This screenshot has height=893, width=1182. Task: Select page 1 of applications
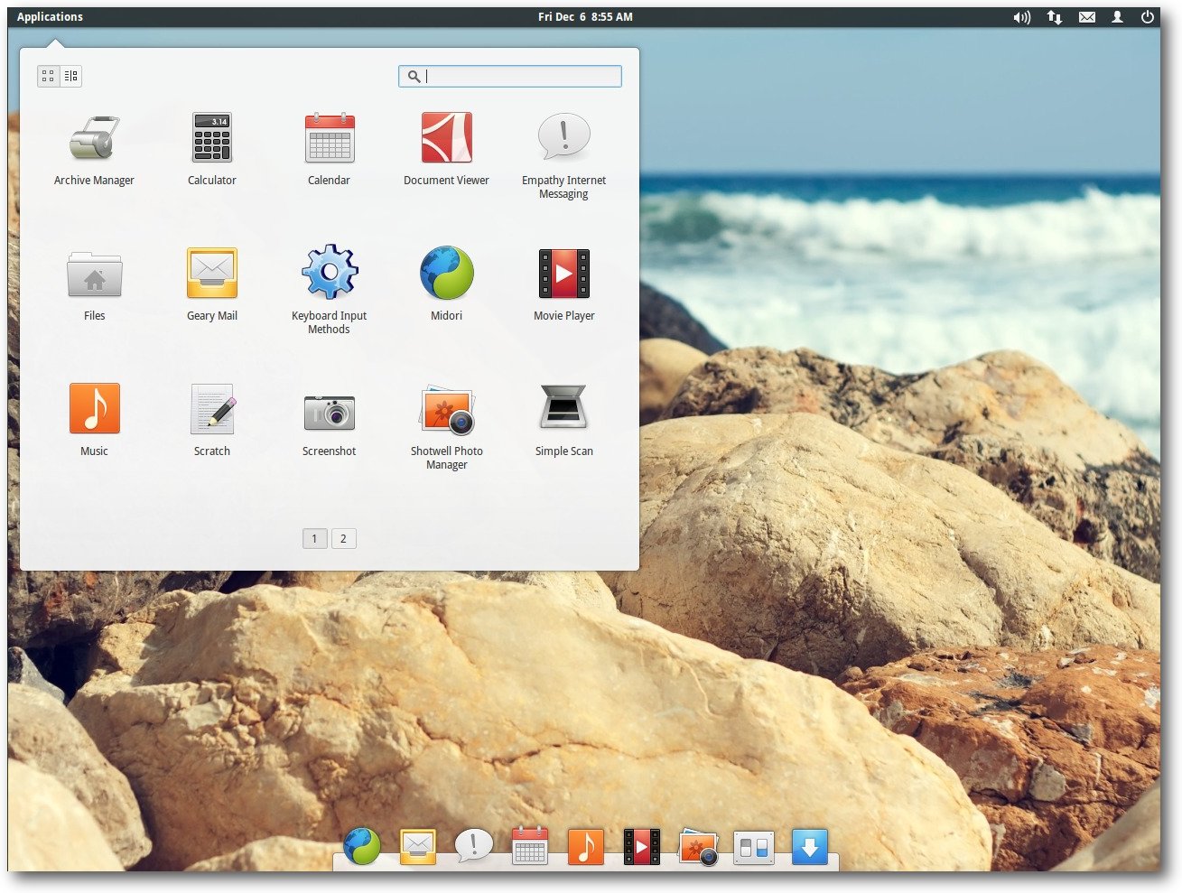click(314, 539)
